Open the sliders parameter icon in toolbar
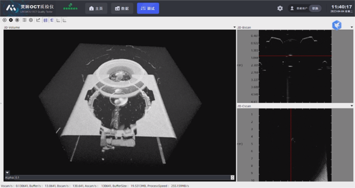 click(25, 20)
